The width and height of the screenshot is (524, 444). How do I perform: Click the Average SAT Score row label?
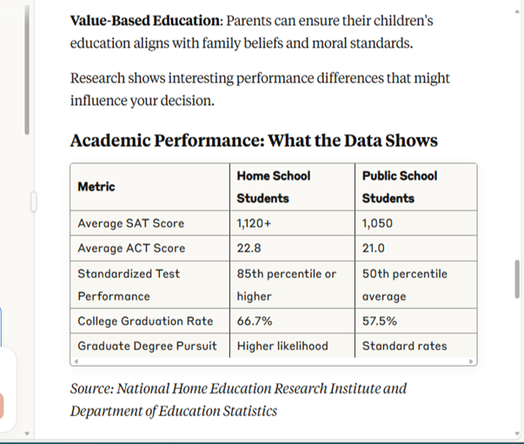[x=131, y=223]
